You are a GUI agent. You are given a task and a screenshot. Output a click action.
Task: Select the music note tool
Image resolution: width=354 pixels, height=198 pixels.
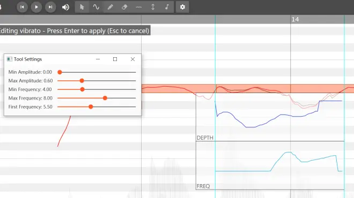167,7
